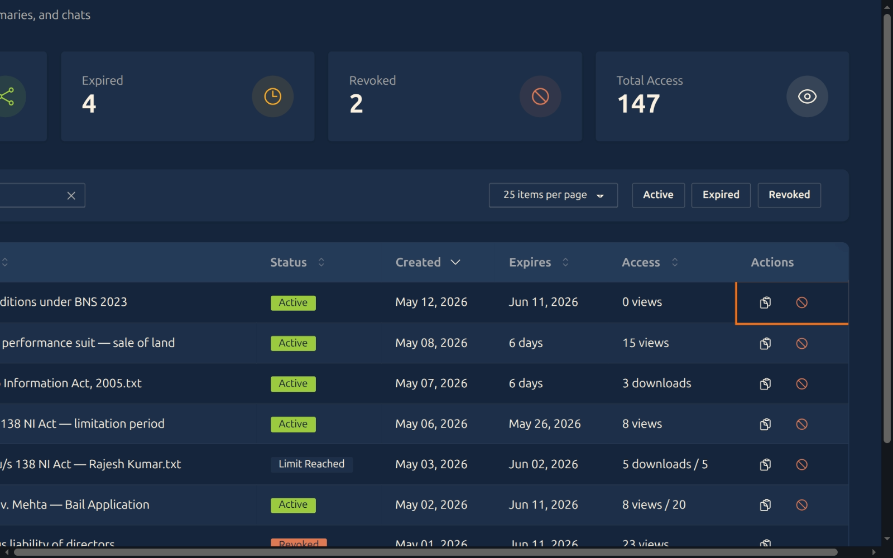Click the Total Access count 147
893x558 pixels.
[x=638, y=104]
